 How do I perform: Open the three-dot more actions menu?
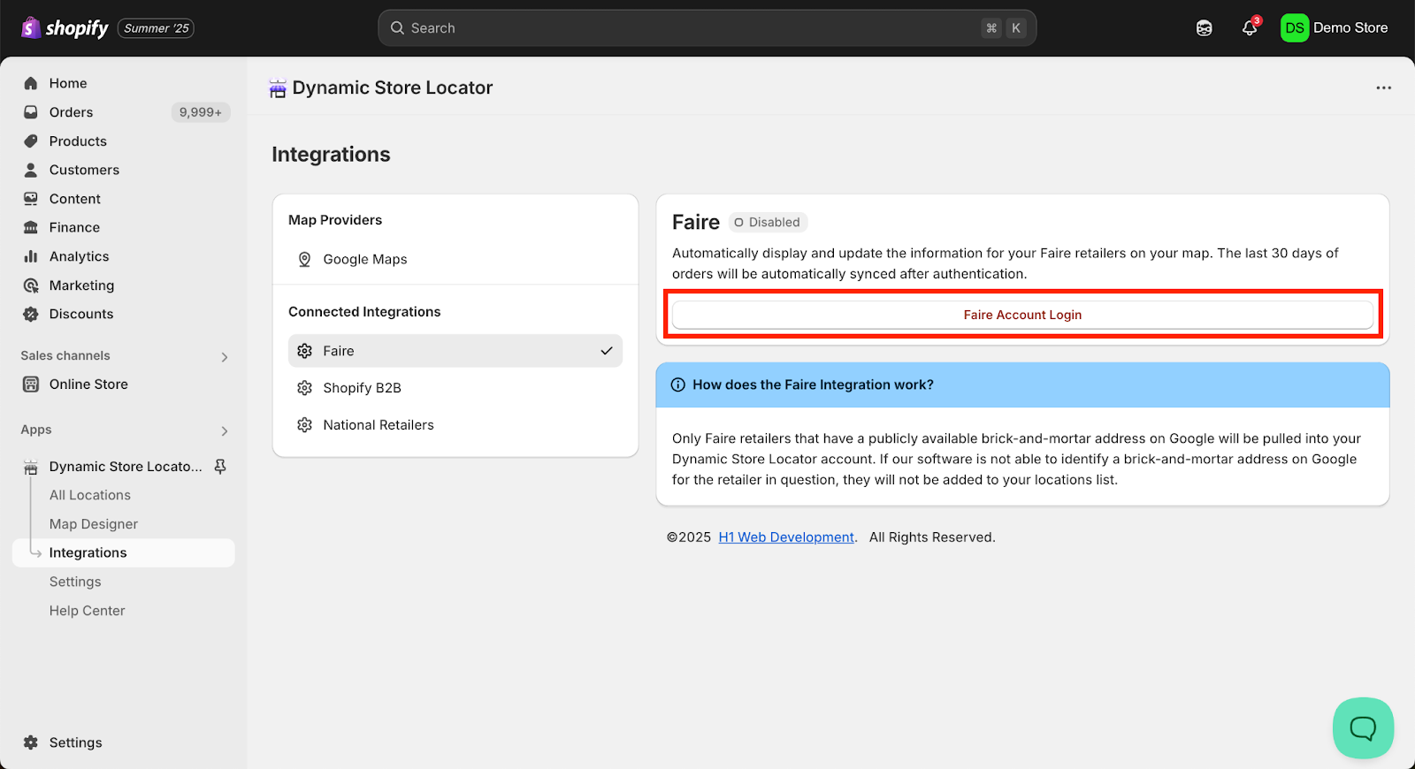(x=1384, y=88)
